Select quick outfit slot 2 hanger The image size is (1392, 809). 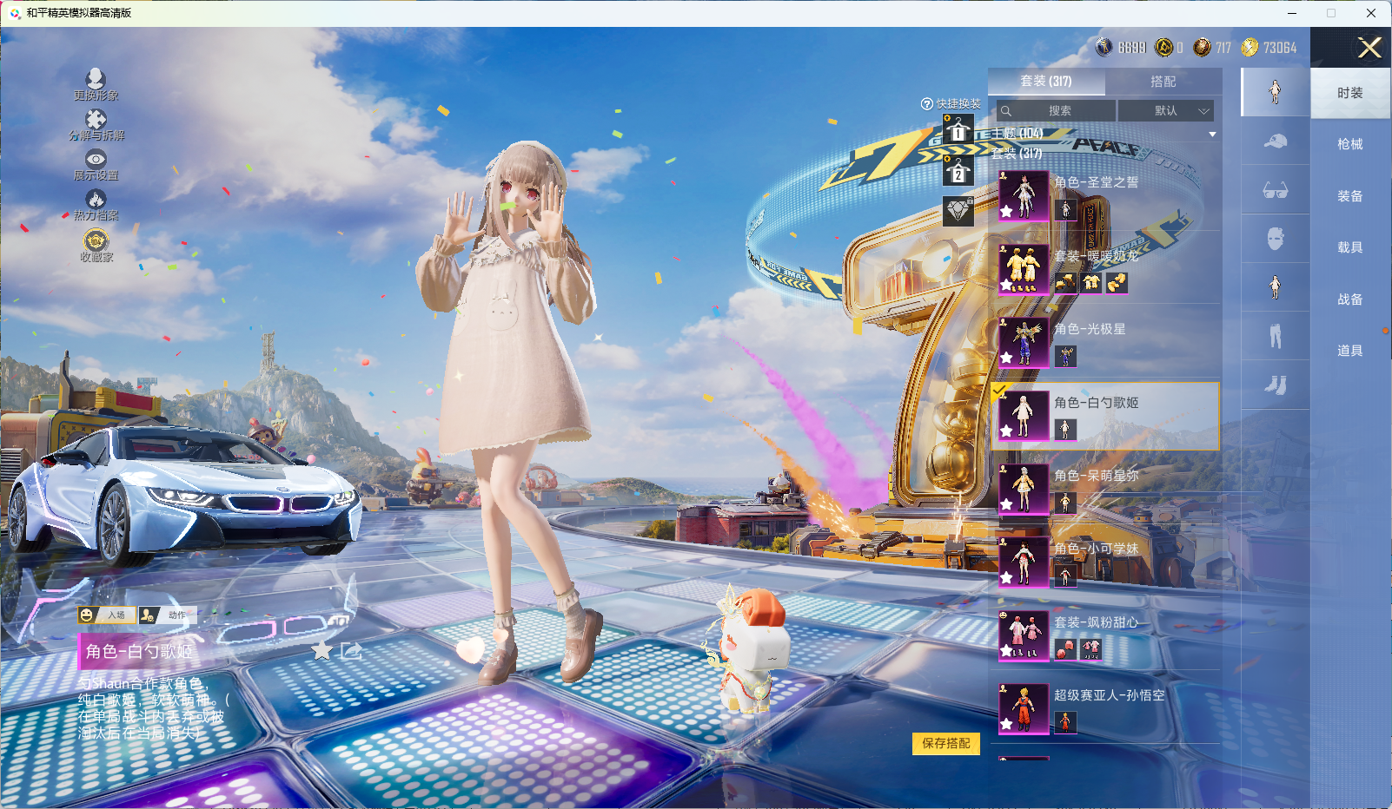point(958,171)
